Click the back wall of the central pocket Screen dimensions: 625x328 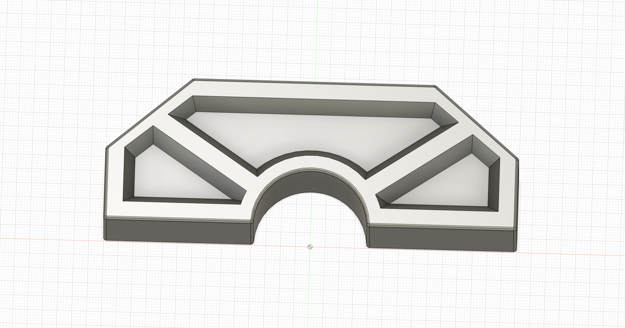tap(312, 104)
